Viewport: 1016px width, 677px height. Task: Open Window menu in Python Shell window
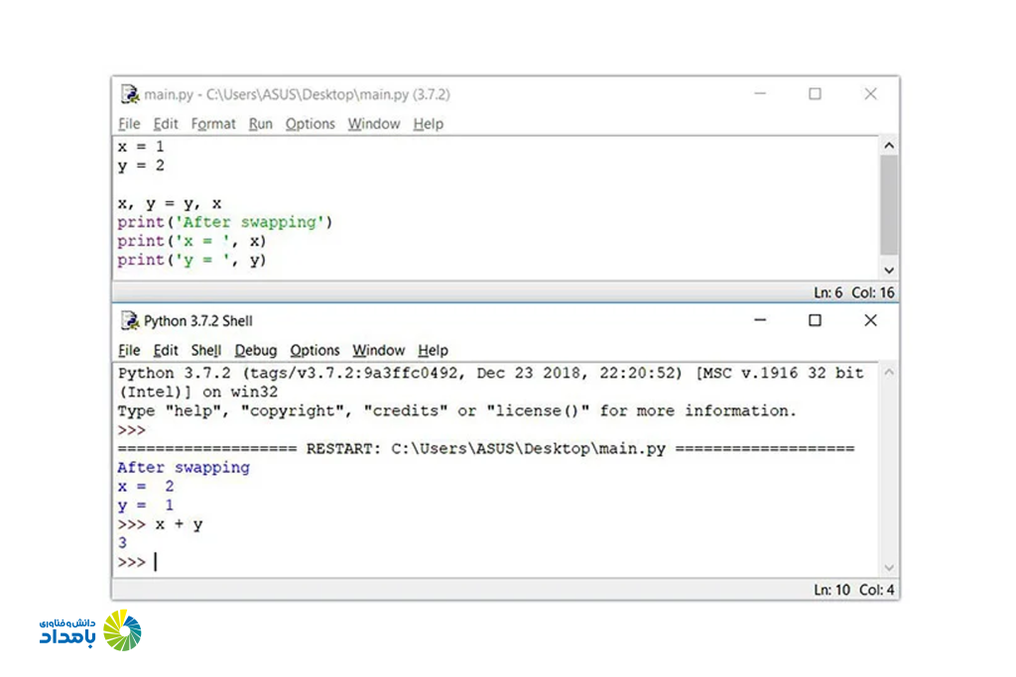tap(378, 350)
